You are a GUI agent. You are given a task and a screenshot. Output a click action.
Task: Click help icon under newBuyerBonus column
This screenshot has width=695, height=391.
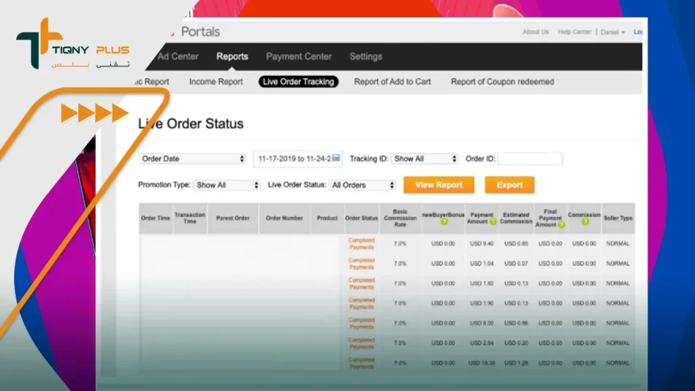[x=444, y=222]
